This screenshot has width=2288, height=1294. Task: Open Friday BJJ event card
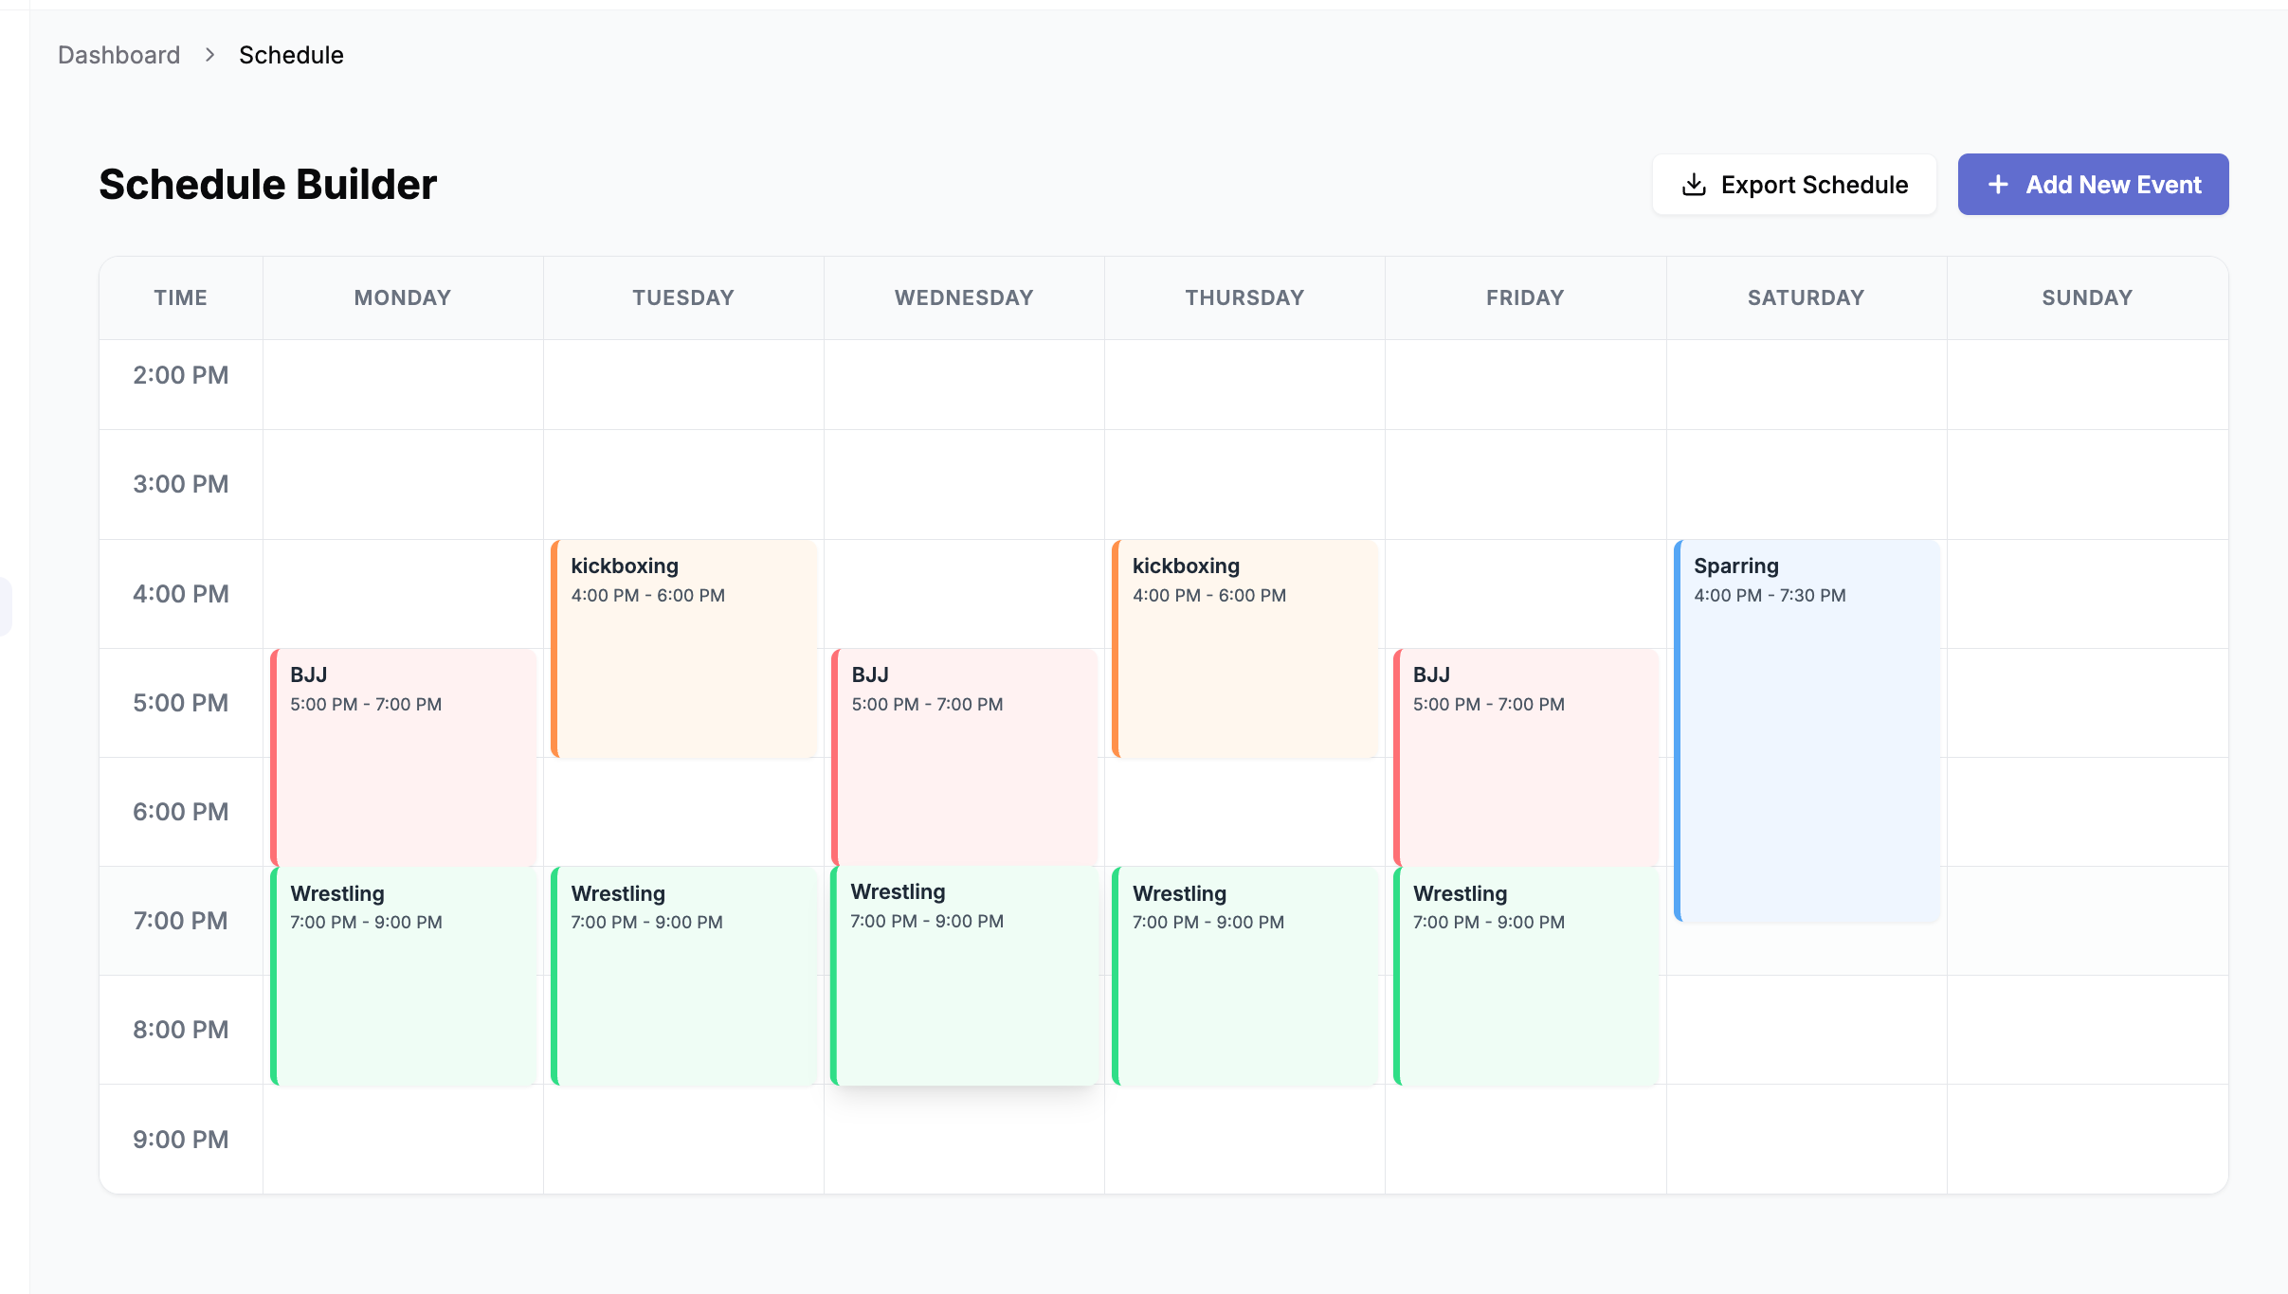(x=1525, y=757)
